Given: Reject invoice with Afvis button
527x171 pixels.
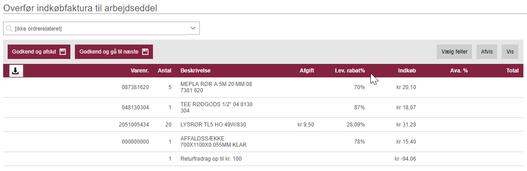Looking at the screenshot, I should coord(487,52).
